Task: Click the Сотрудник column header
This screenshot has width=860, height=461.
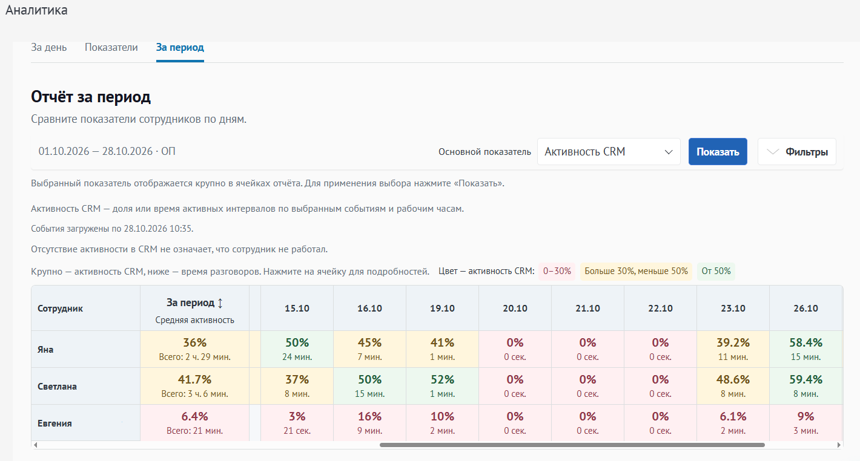Action: point(85,309)
